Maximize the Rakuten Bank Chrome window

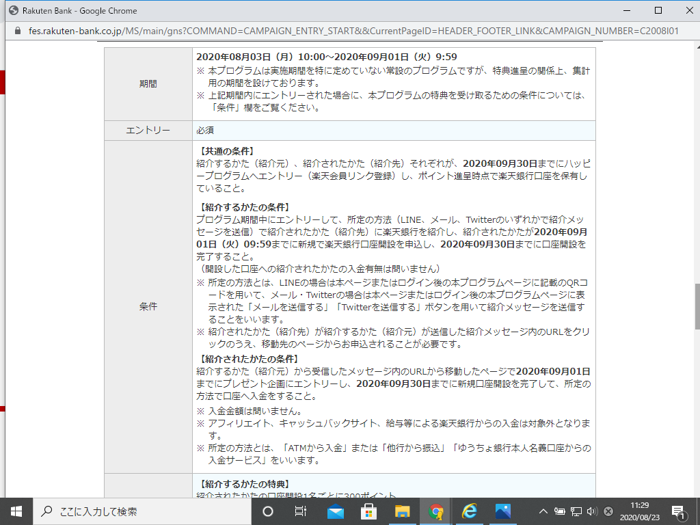pyautogui.click(x=658, y=10)
